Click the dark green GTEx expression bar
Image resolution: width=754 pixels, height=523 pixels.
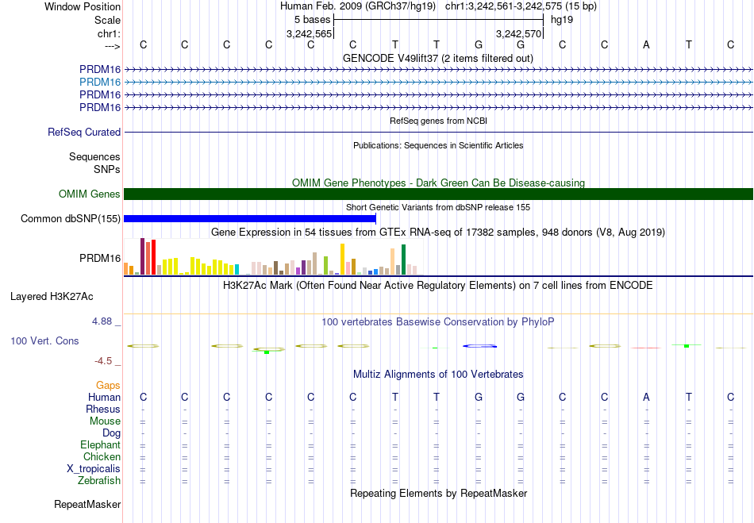[x=403, y=260]
